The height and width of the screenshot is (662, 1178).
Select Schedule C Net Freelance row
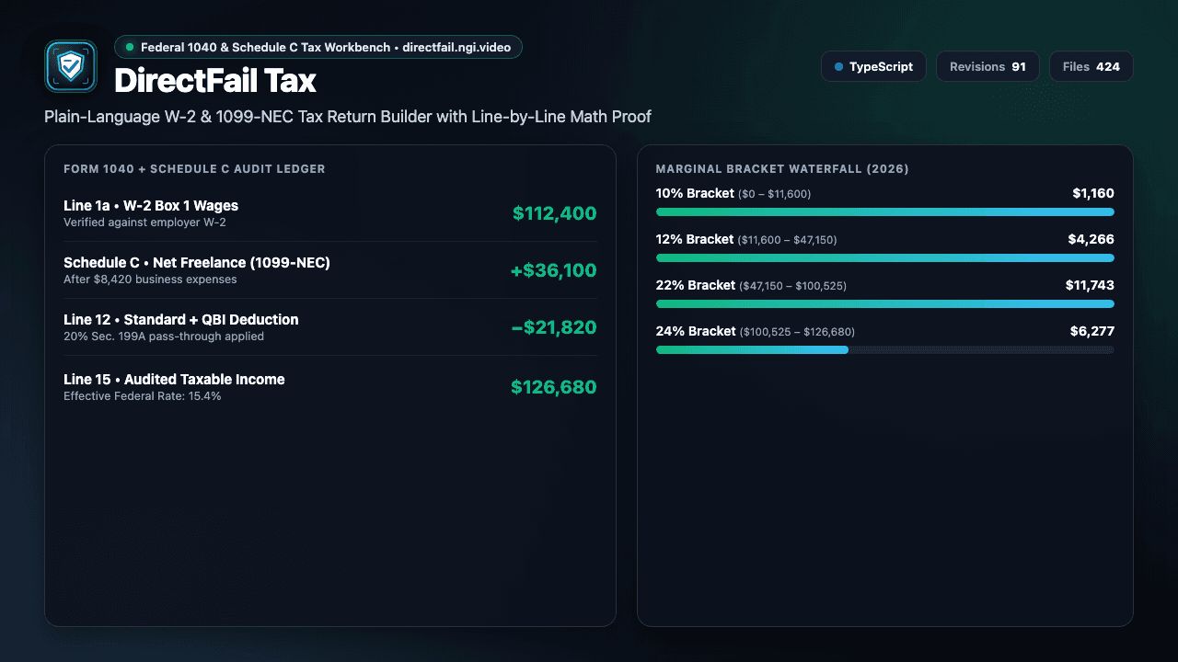click(x=329, y=270)
